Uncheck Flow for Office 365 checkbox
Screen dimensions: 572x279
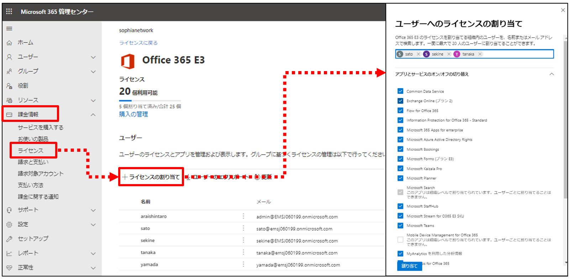(400, 111)
